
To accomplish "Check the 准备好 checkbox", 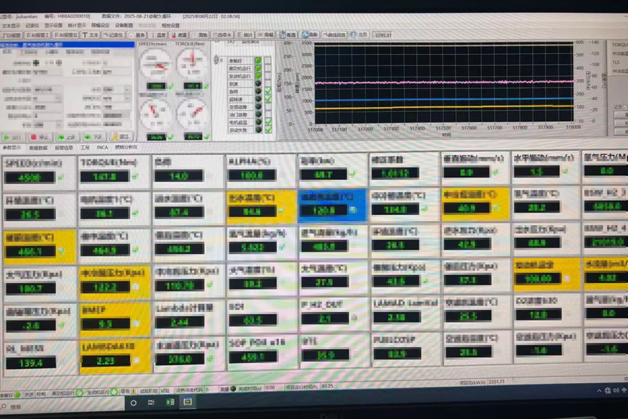I will 268,60.
